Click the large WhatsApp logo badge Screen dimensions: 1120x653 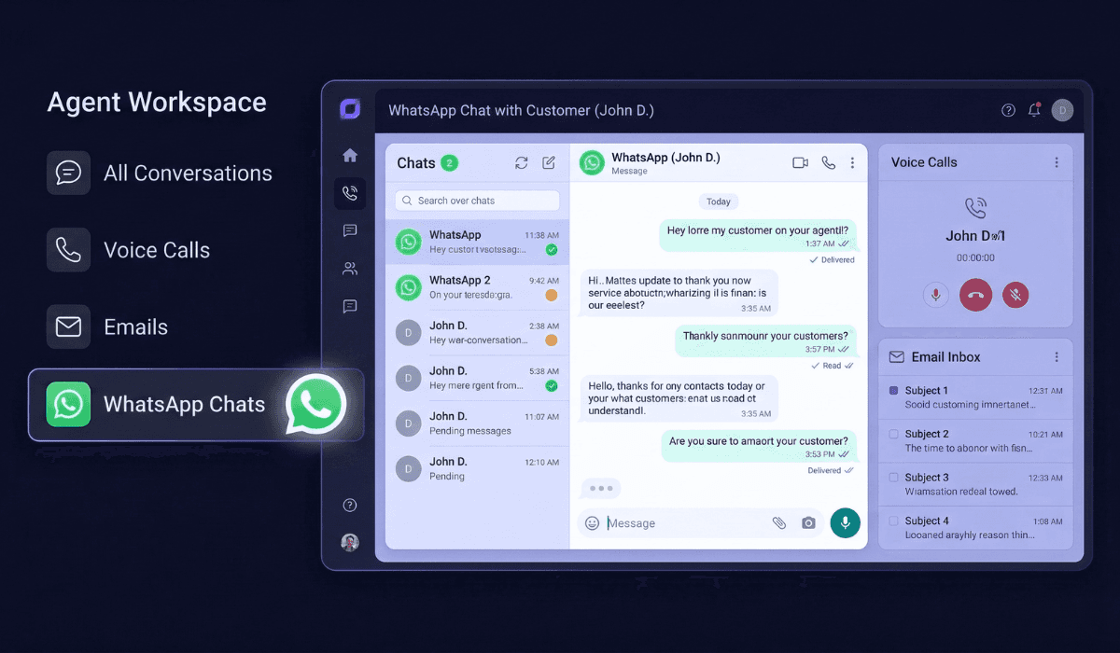(316, 404)
